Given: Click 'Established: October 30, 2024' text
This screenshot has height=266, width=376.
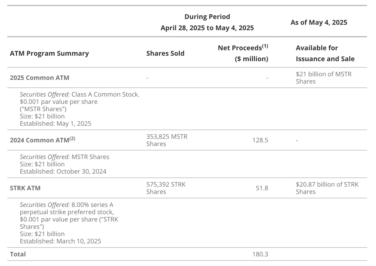Looking at the screenshot, I should 63,172.
